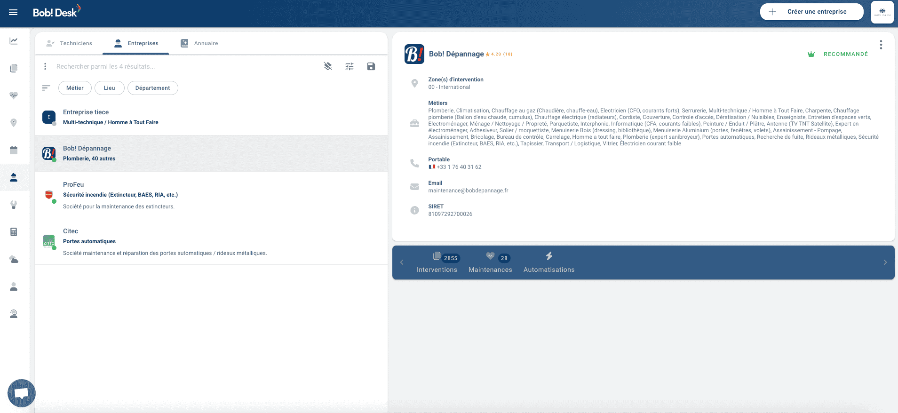Open company details three-dot menu
Viewport: 898px width, 413px height.
(881, 45)
